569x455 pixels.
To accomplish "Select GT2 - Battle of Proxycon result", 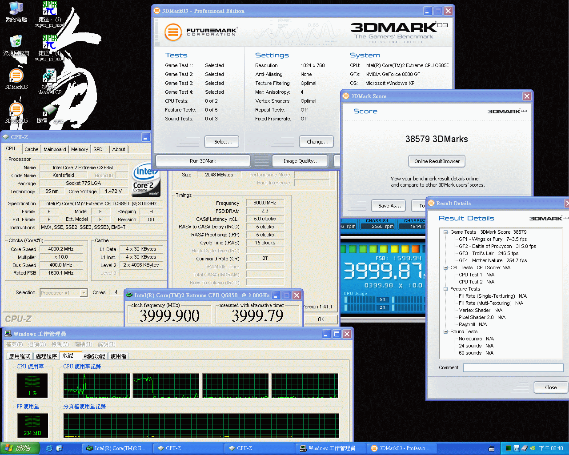I will pos(497,246).
